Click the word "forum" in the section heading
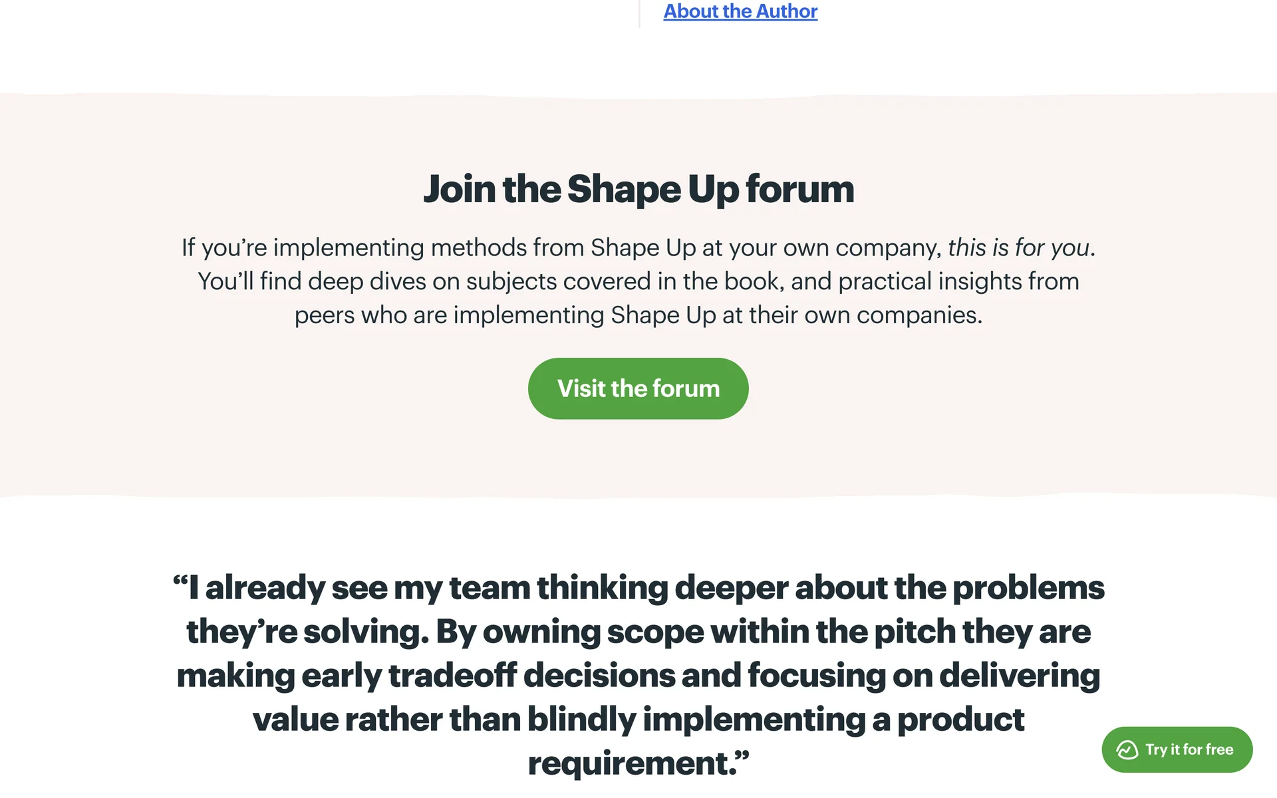Screen dimensions: 1277x798 pos(799,189)
